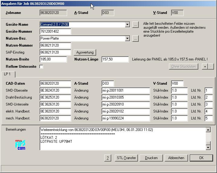Click the Bemerkungen scrollbar up arrow
Image resolution: width=217 pixels, height=173 pixels.
208,130
